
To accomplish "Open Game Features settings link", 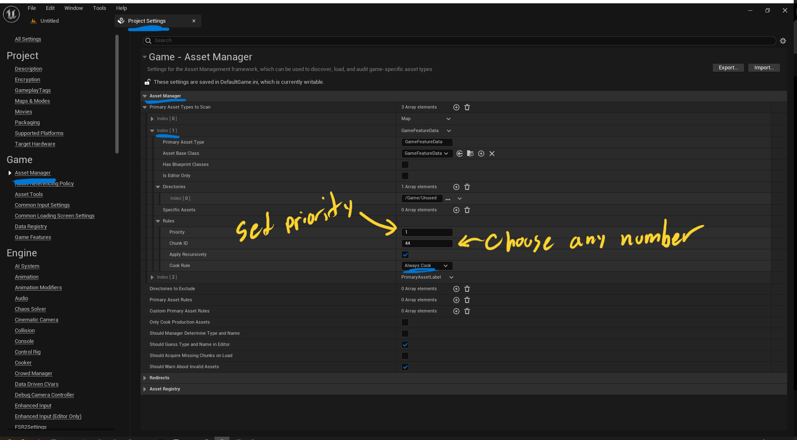I will pyautogui.click(x=33, y=237).
